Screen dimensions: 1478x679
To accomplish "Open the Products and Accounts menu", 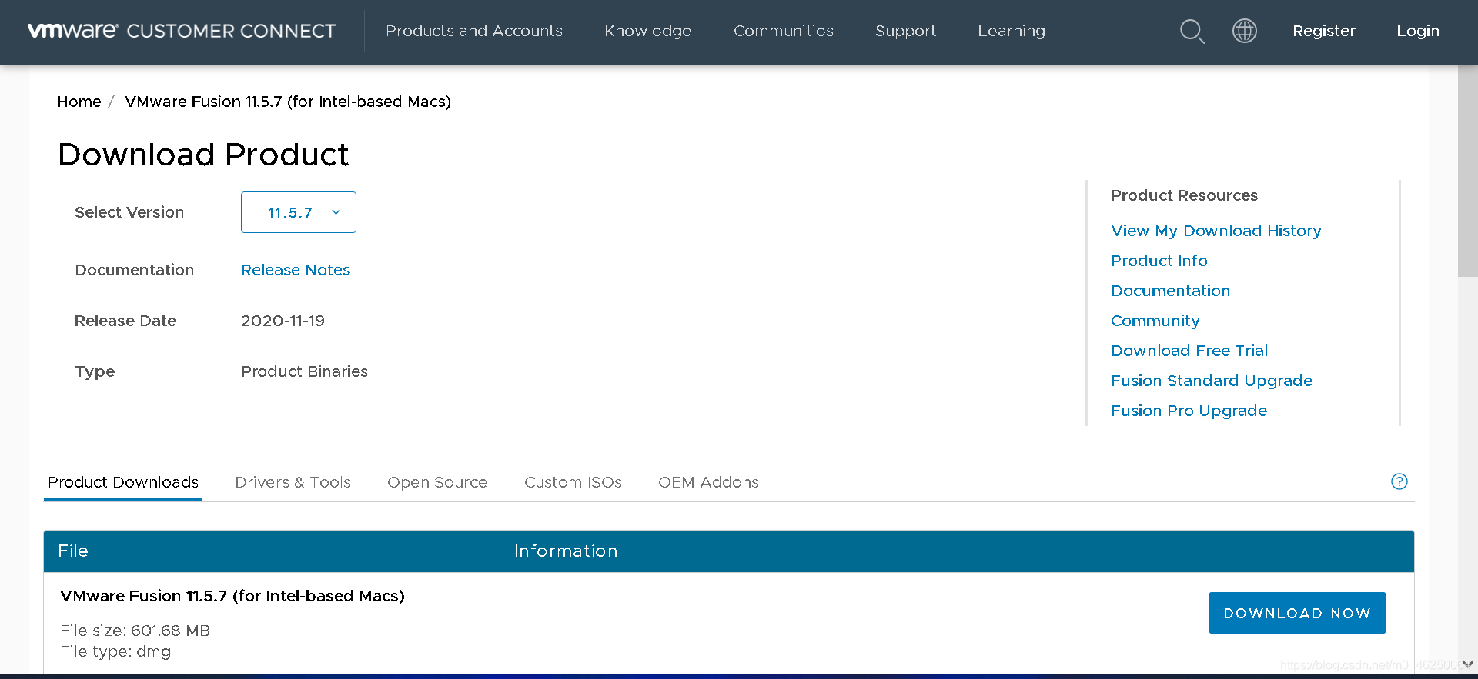I will pos(474,31).
